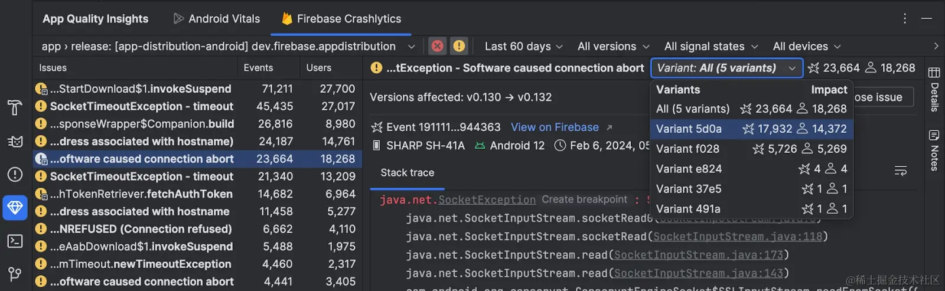Select the Stack trace tab

(408, 173)
